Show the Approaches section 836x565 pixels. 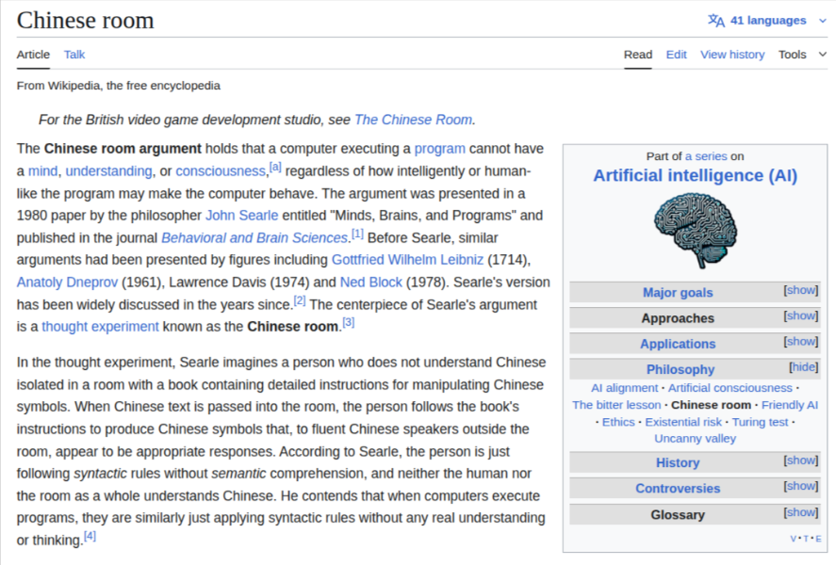pyautogui.click(x=801, y=316)
